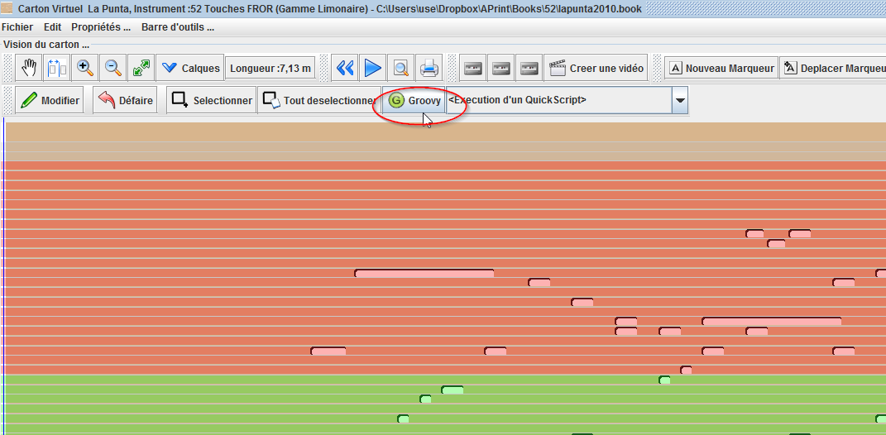Open the Propriétés menu
Screen dimensions: 886x435
click(x=101, y=27)
